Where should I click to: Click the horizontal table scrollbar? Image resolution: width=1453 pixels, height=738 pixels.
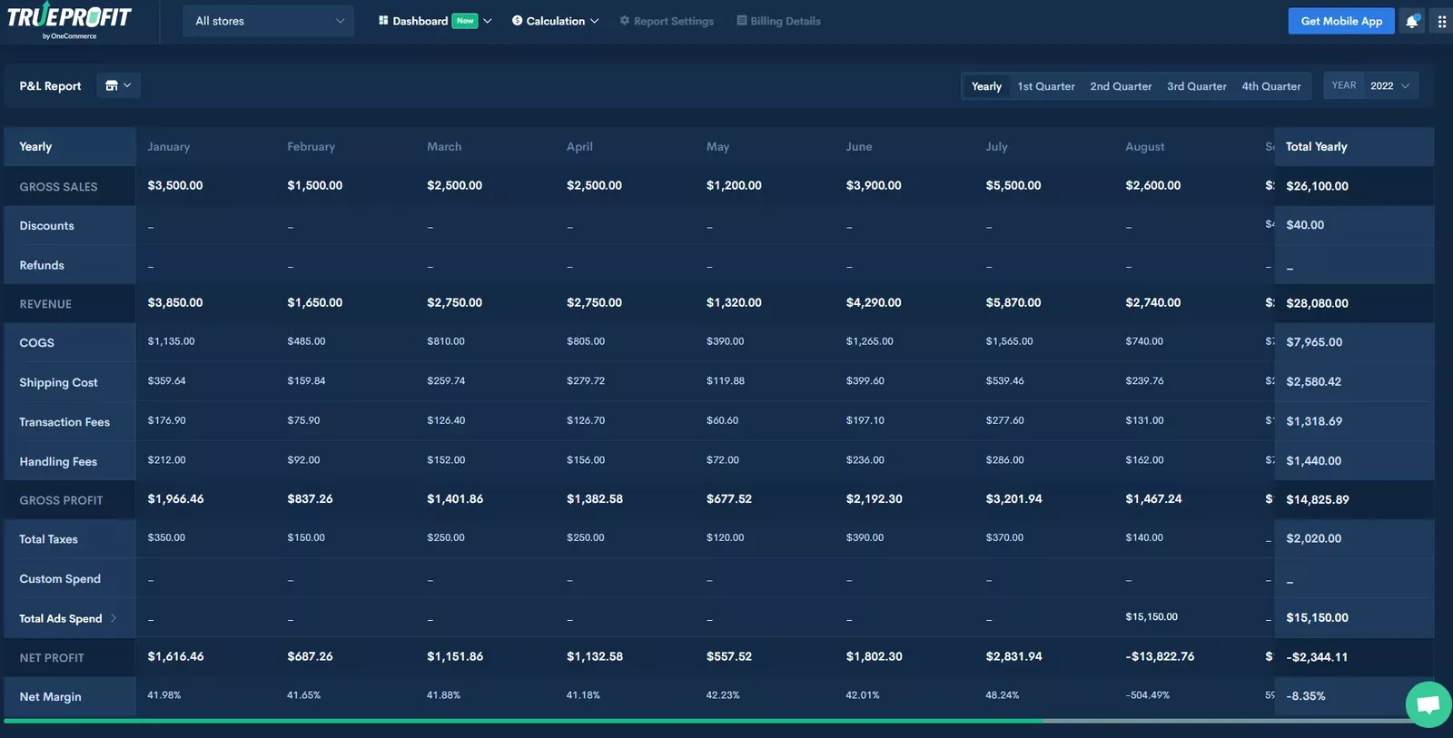[x=523, y=721]
